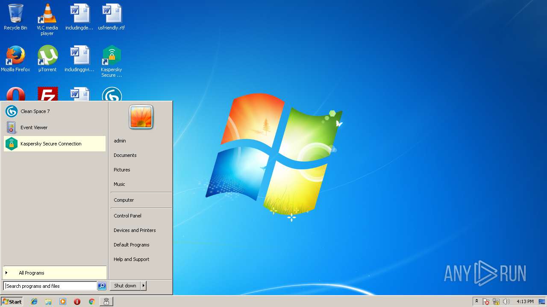Click the Kaspersky Secure Connection taskbar button
The height and width of the screenshot is (307, 547).
point(106,301)
